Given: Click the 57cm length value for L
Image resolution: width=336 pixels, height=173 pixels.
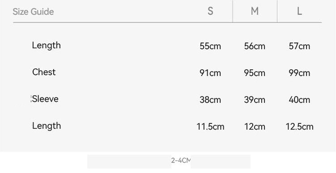Looking at the screenshot, I should (x=299, y=46).
